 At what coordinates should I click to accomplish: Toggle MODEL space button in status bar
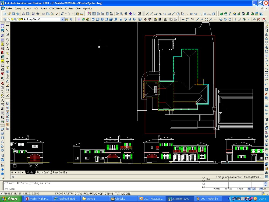(126, 194)
